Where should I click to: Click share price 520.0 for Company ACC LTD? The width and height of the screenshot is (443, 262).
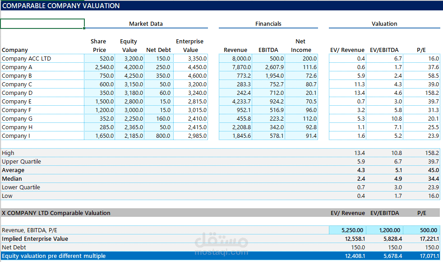[99, 59]
